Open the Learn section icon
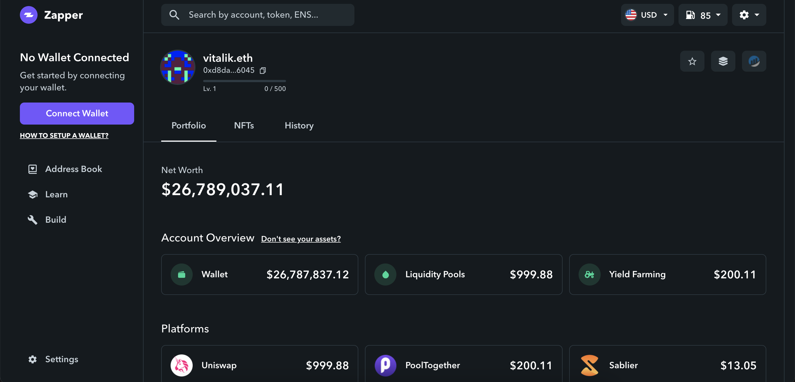The height and width of the screenshot is (382, 795). point(33,194)
